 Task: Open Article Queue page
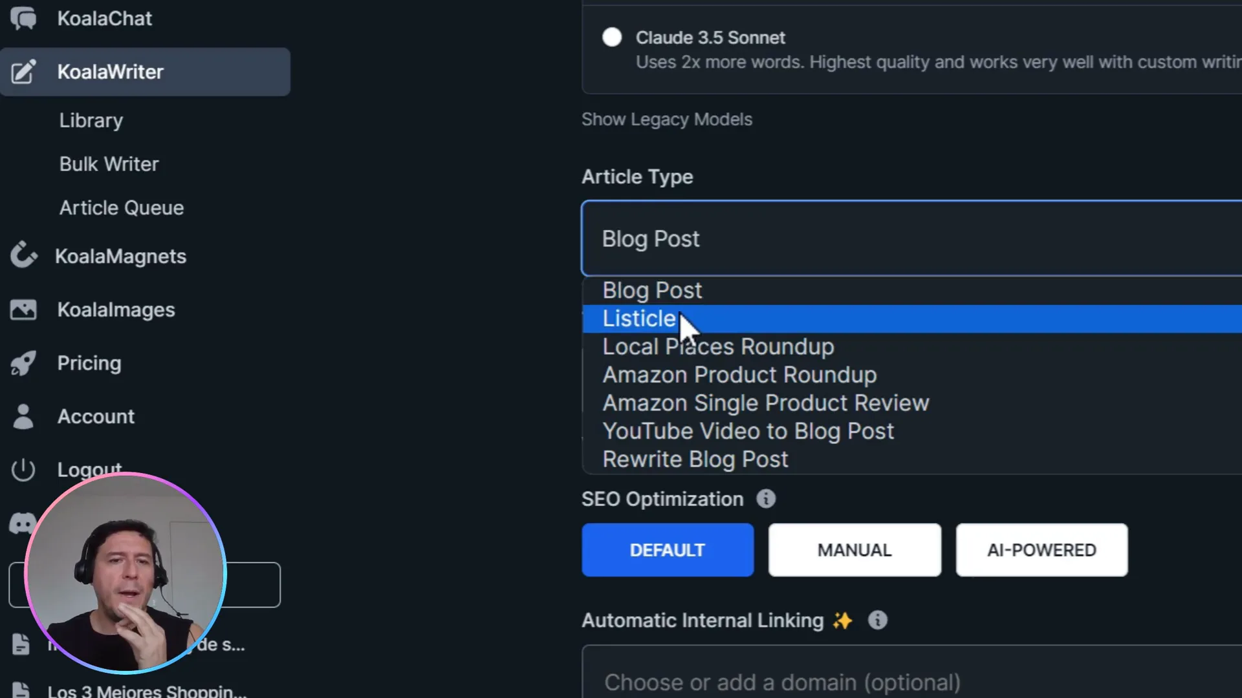pos(122,208)
